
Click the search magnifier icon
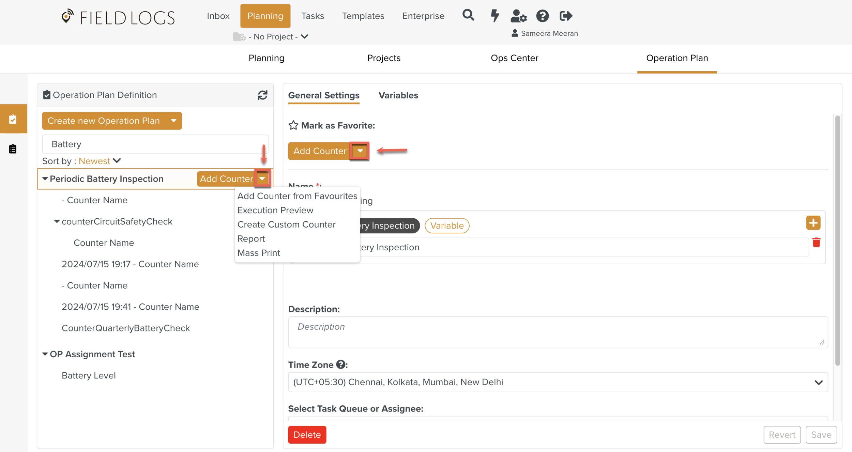point(468,15)
